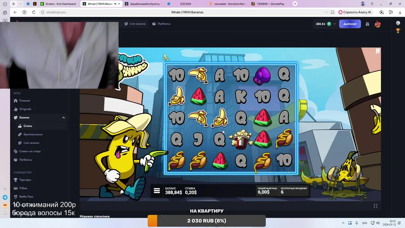Switch to the Зарабатывайте Крипту tab
The width and height of the screenshot is (405, 228).
coord(143,4)
